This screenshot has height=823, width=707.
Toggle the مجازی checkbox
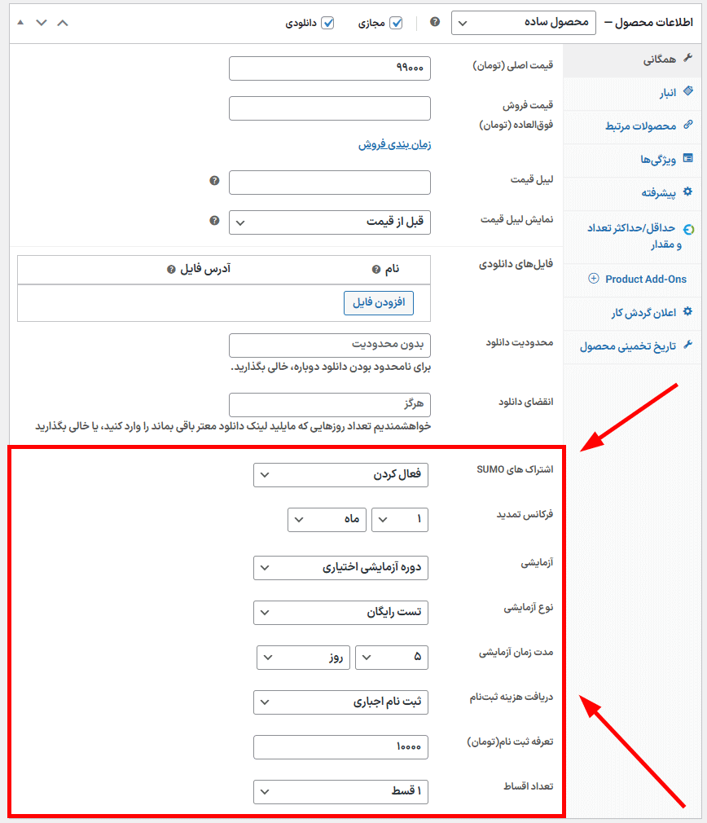[397, 23]
